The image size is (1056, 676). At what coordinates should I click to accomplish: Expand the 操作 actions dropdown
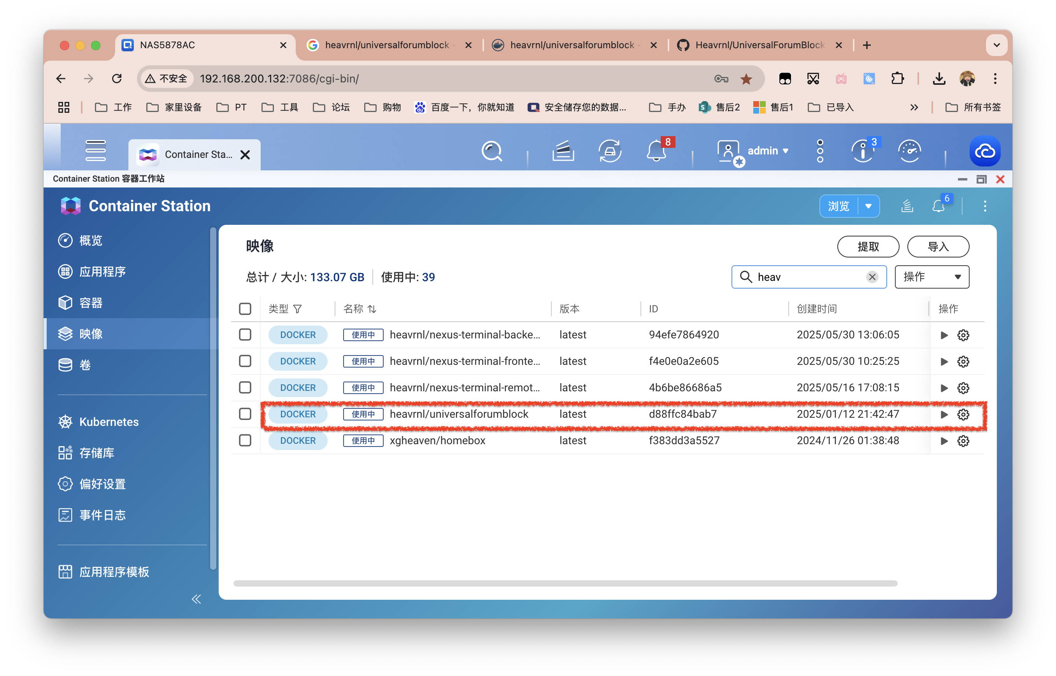pos(932,277)
